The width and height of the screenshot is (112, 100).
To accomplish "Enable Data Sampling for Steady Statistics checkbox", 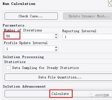I will coord(8,68).
